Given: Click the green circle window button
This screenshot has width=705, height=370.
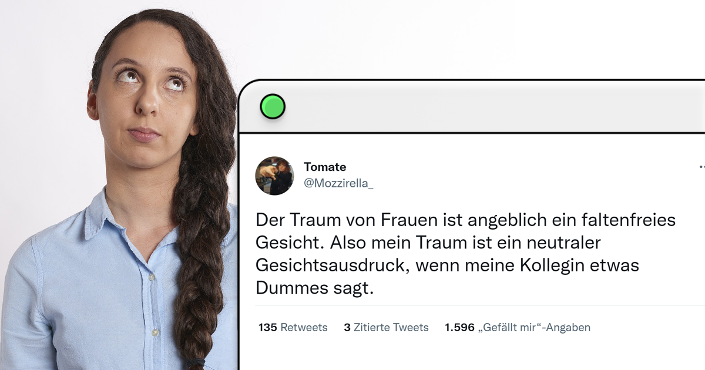Looking at the screenshot, I should [x=273, y=107].
